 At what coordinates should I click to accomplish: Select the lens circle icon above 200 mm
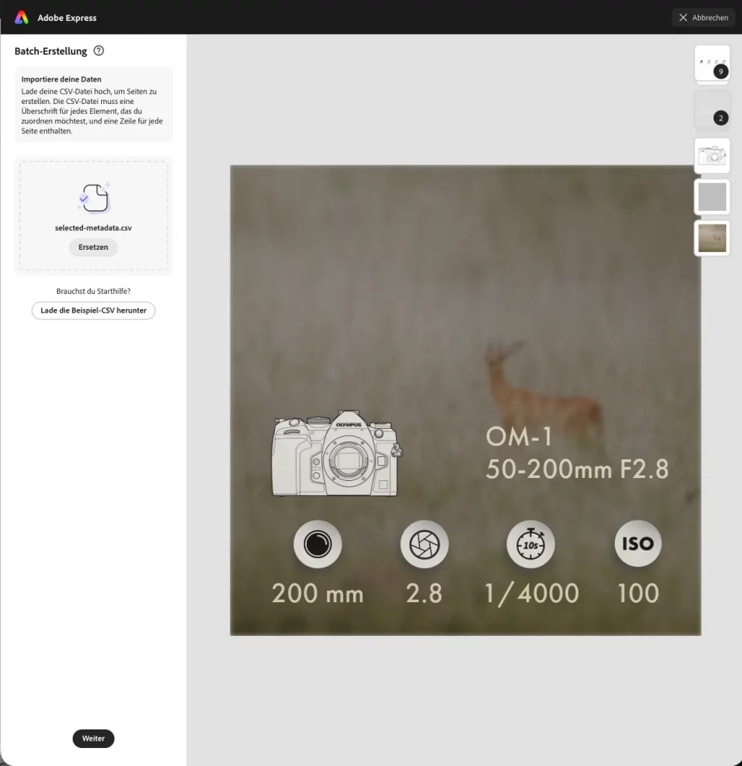[317, 544]
